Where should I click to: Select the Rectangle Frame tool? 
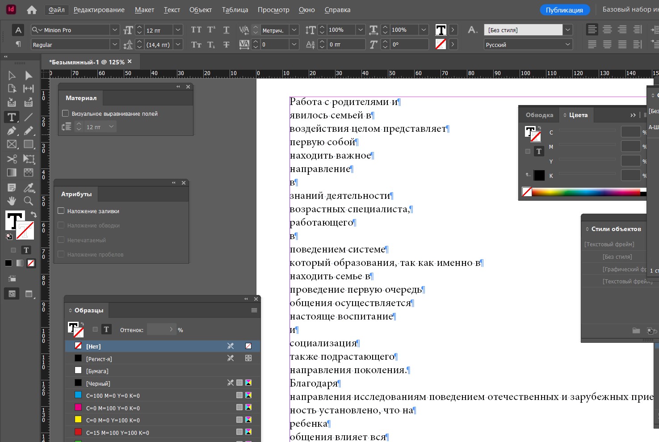tap(12, 144)
